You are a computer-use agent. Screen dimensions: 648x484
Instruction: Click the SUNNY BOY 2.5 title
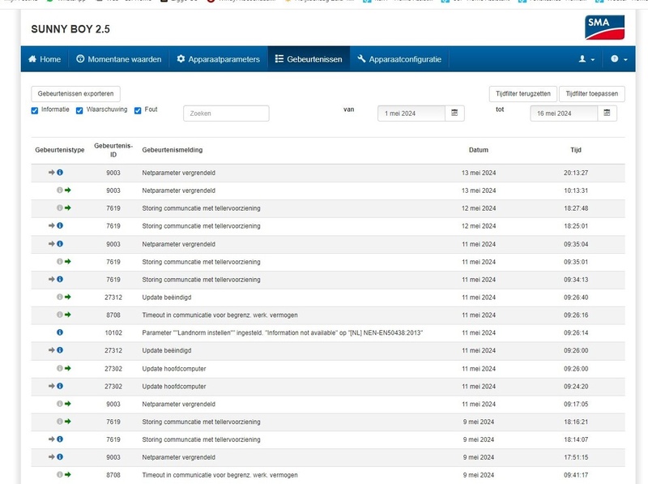(x=70, y=29)
